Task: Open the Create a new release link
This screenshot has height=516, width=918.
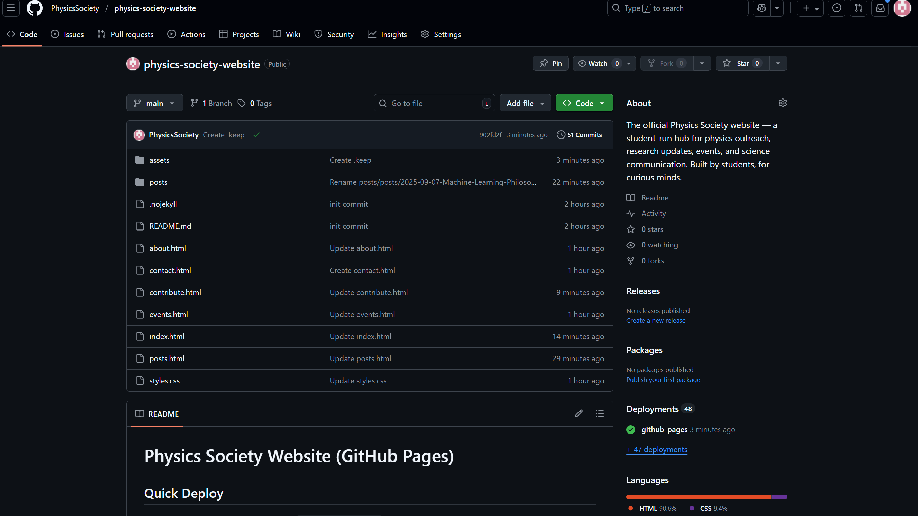Action: 656,320
